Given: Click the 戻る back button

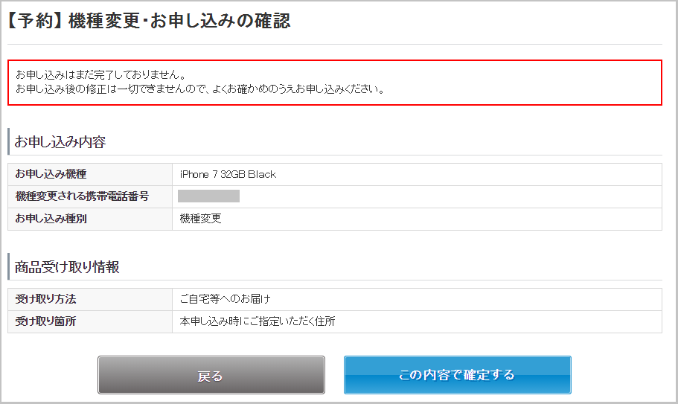Looking at the screenshot, I should tap(211, 375).
